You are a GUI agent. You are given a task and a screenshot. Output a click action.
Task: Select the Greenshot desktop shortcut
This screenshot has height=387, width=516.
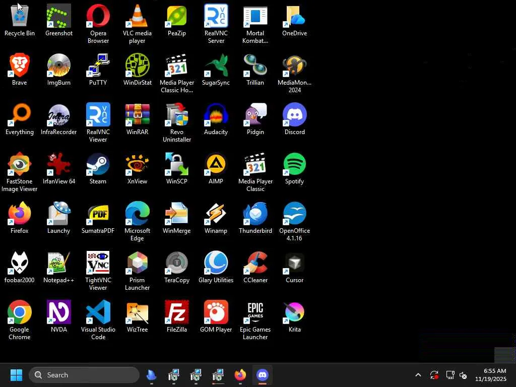point(59,16)
